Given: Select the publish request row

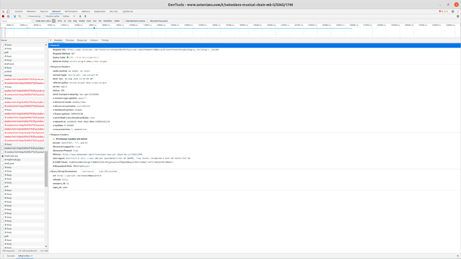Looking at the screenshot, I should [23, 71].
